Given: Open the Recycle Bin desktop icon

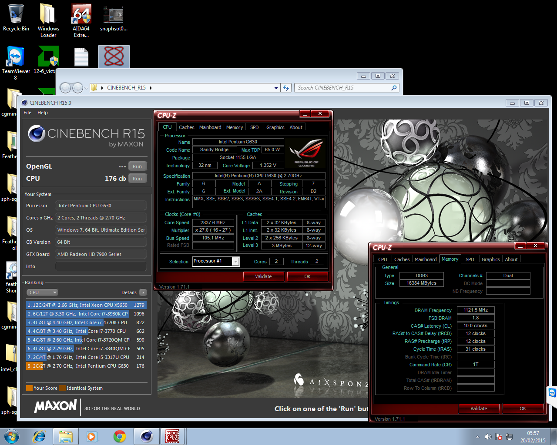Looking at the screenshot, I should (16, 17).
